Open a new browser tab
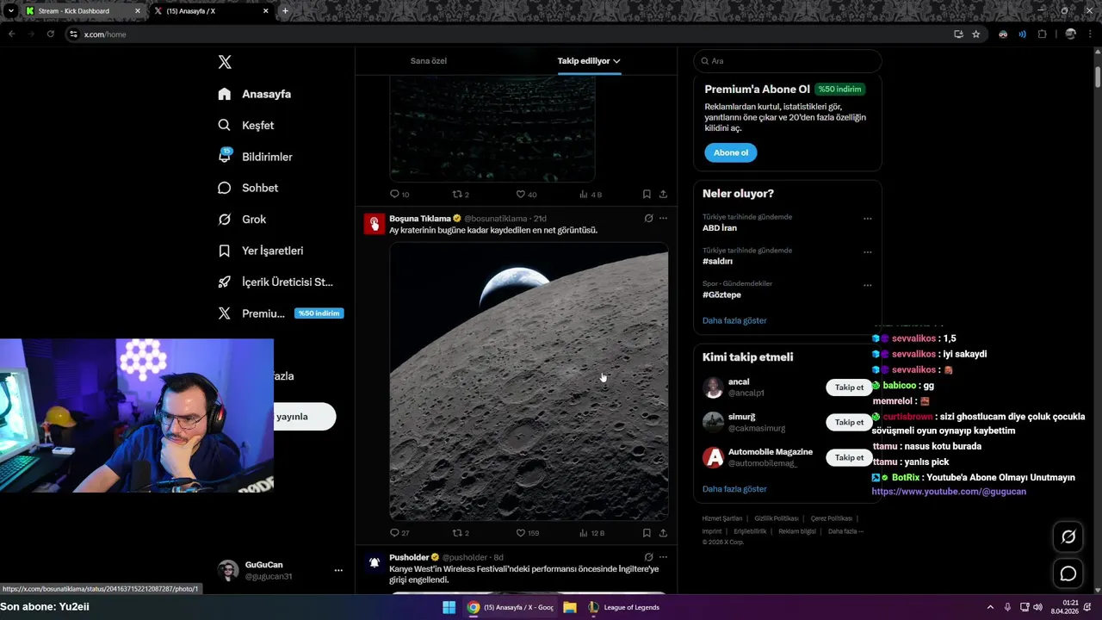Screen dimensions: 1102x620 pos(285,11)
